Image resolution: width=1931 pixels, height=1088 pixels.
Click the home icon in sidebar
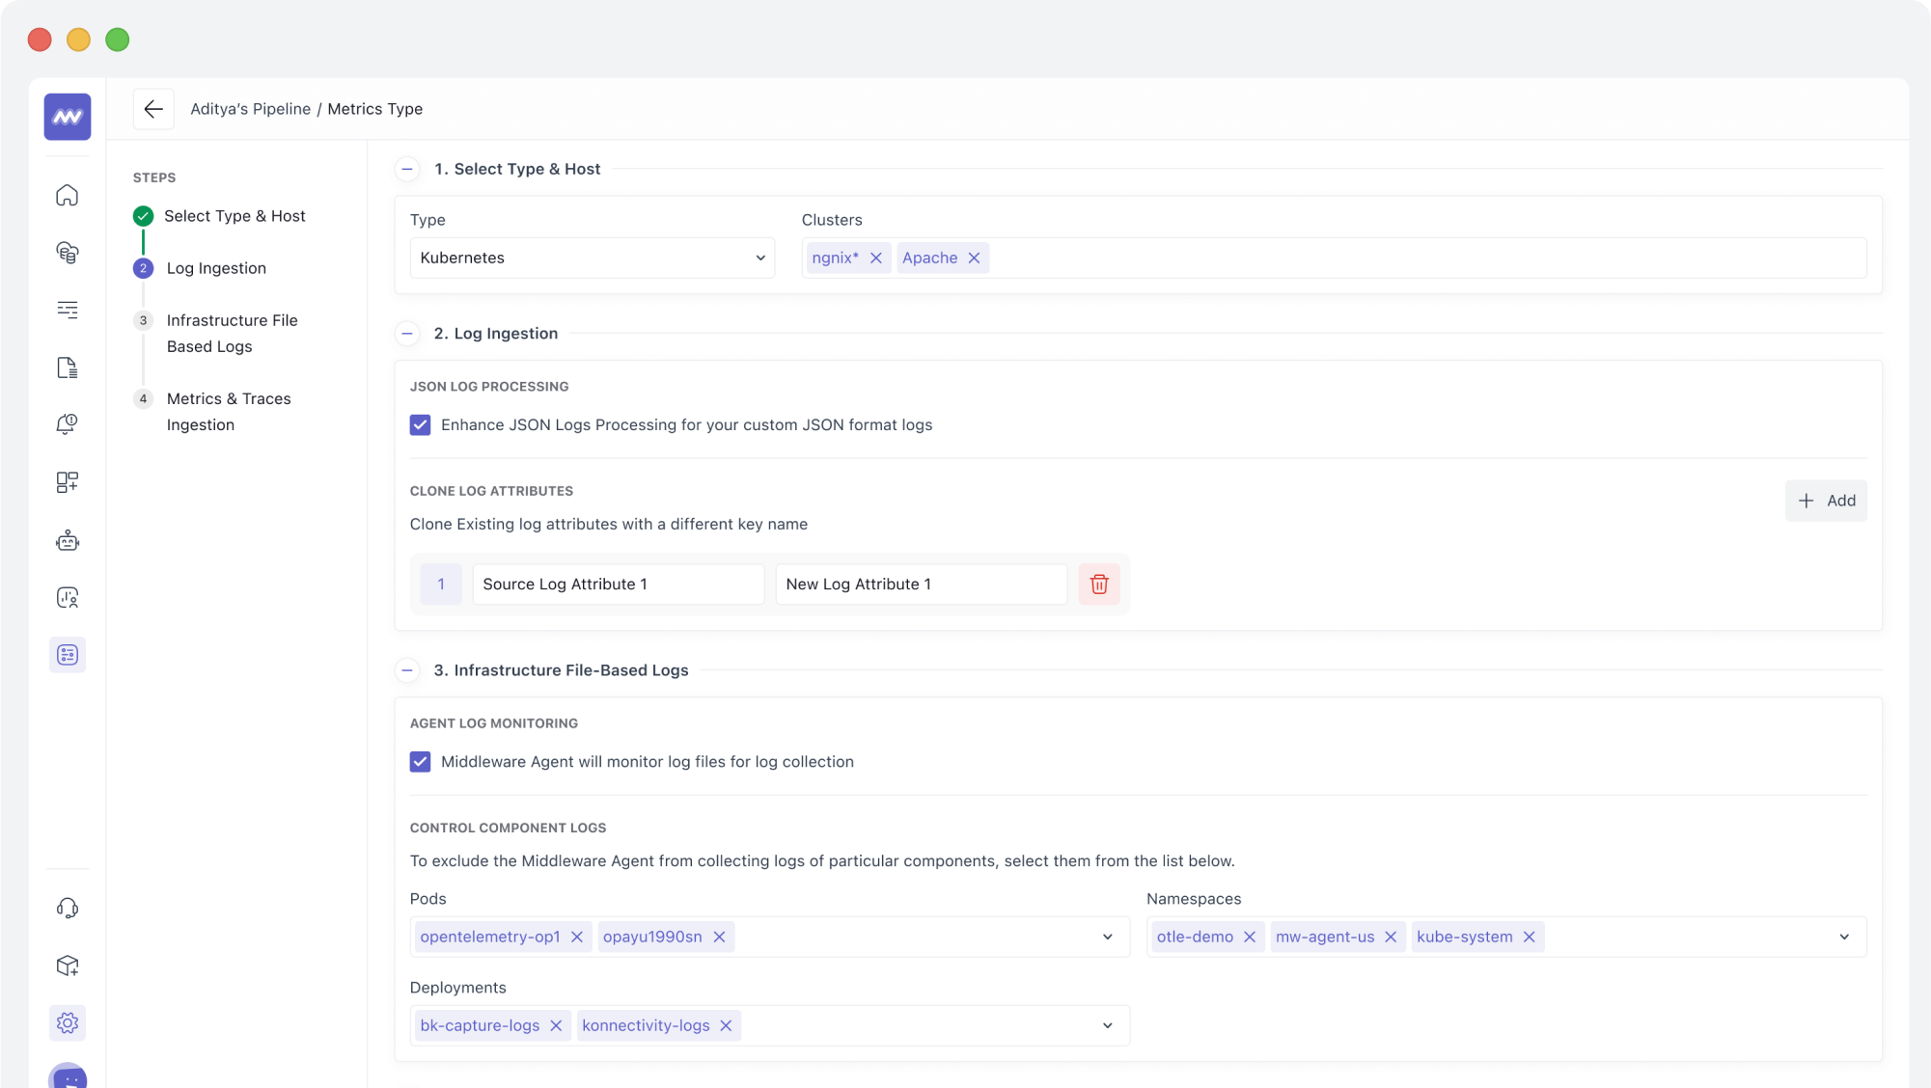[68, 196]
